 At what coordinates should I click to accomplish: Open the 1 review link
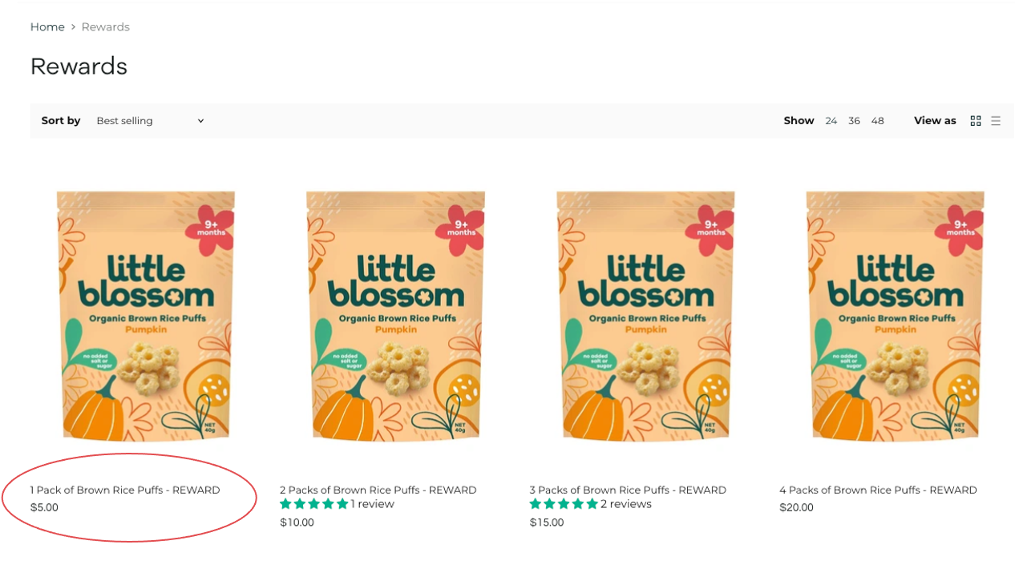[x=373, y=504]
